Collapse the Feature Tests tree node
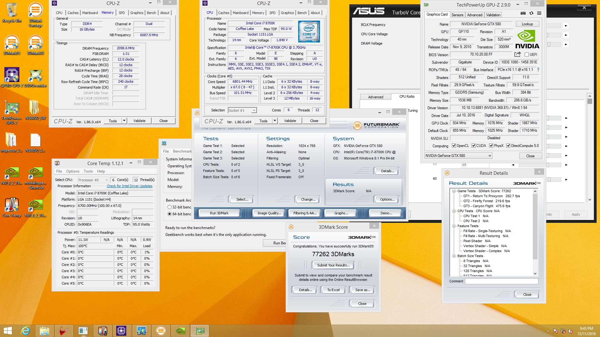This screenshot has height=337, width=600. (x=454, y=226)
